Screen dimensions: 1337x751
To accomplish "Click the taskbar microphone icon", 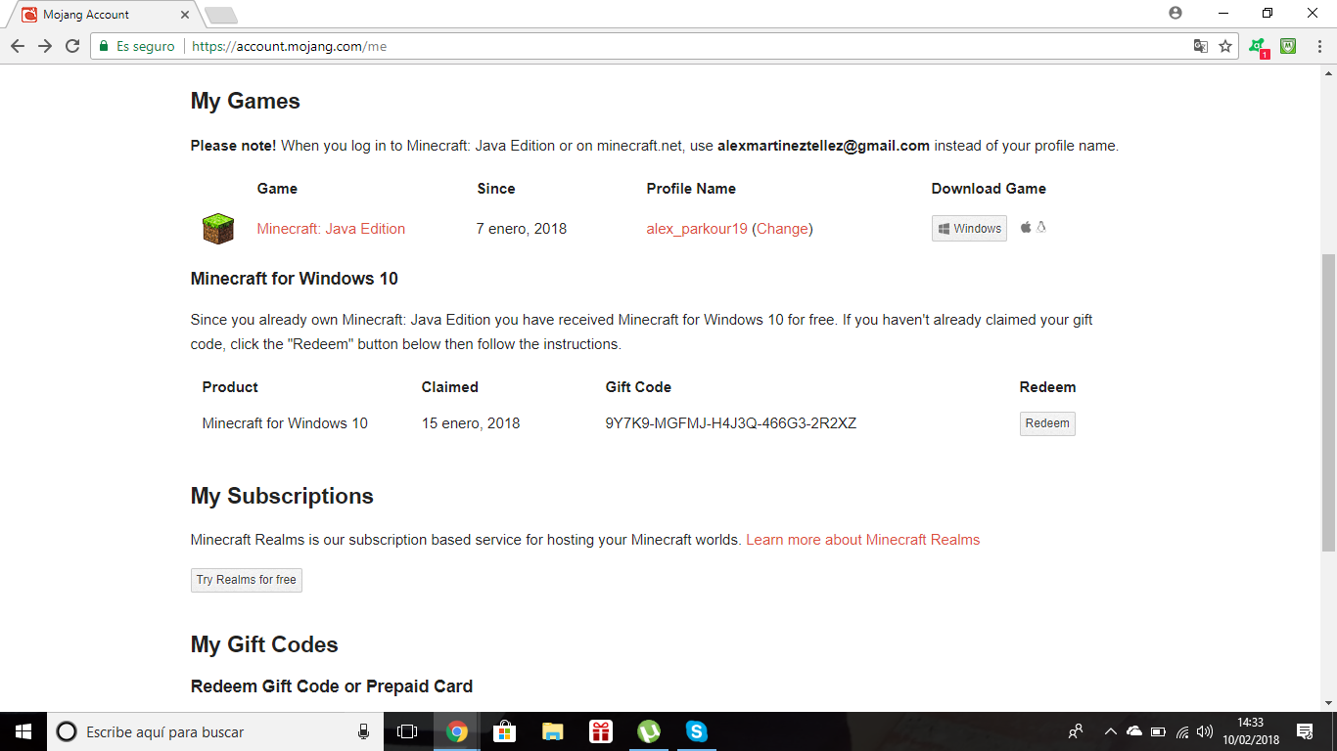I will pos(363,731).
